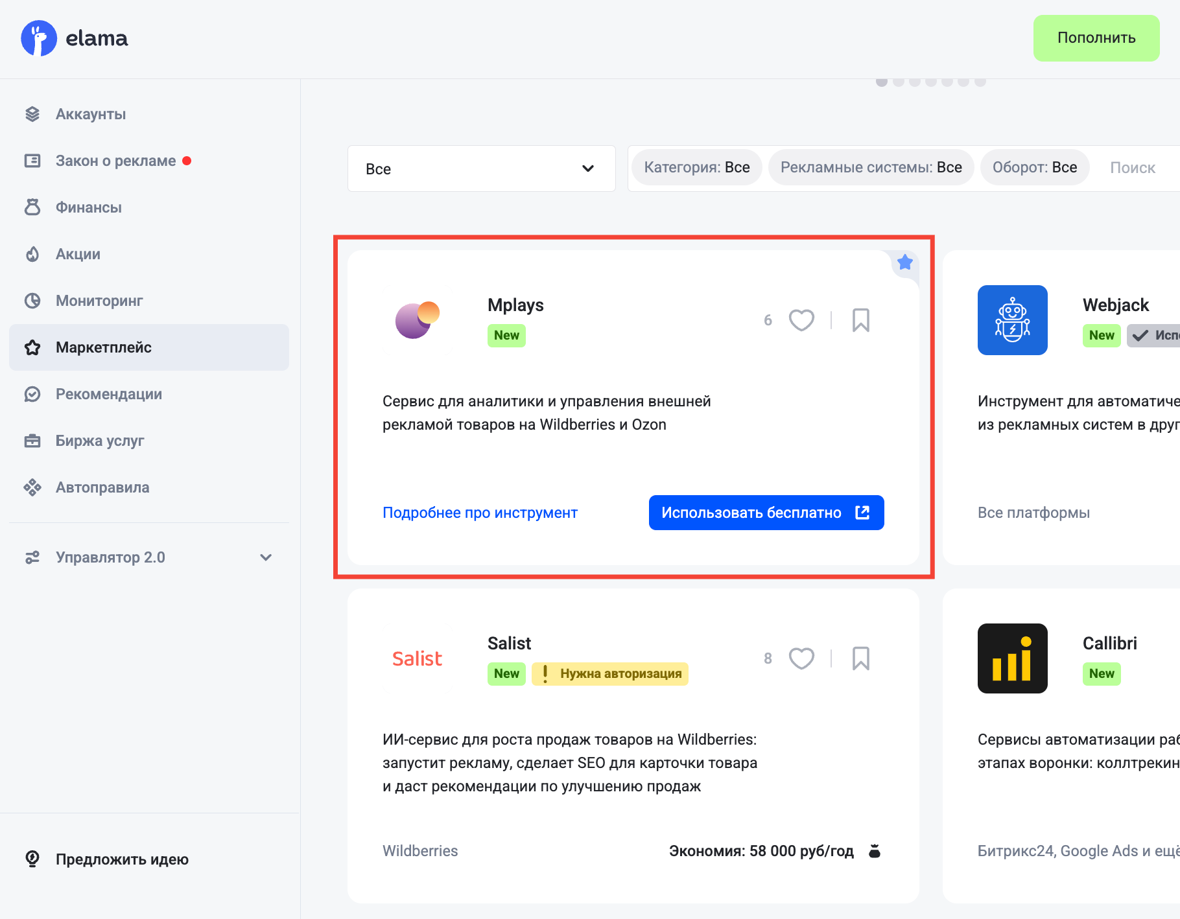Image resolution: width=1180 pixels, height=919 pixels.
Task: Open Мониторинг section in sidebar
Action: (99, 301)
